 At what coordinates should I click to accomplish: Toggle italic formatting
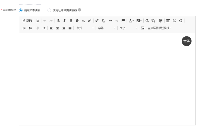coord(65,21)
